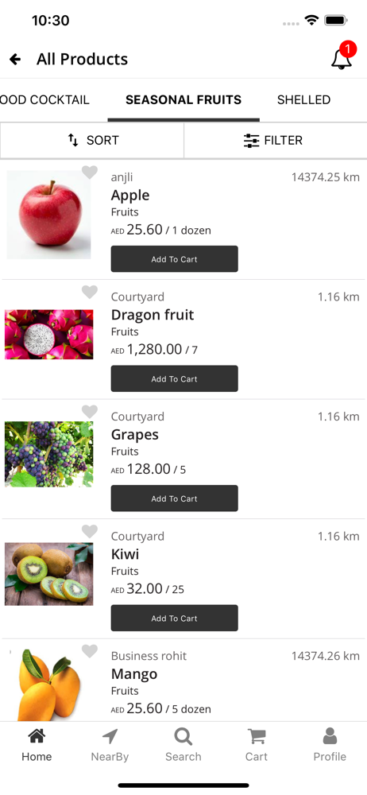Open notifications via the bell icon

pos(342,57)
